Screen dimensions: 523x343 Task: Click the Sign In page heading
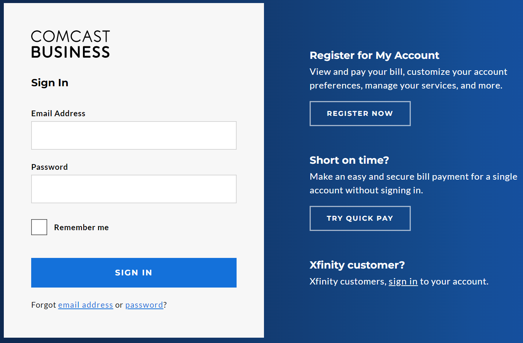(x=50, y=83)
